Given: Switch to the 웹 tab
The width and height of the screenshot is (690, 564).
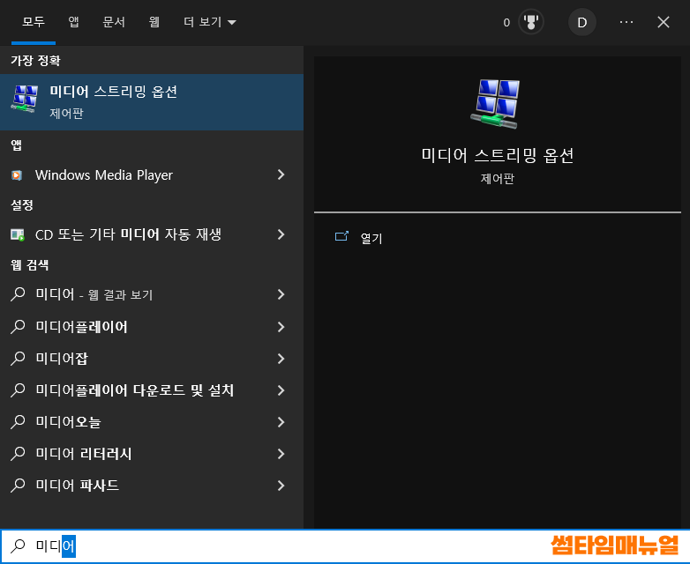Looking at the screenshot, I should click(154, 22).
